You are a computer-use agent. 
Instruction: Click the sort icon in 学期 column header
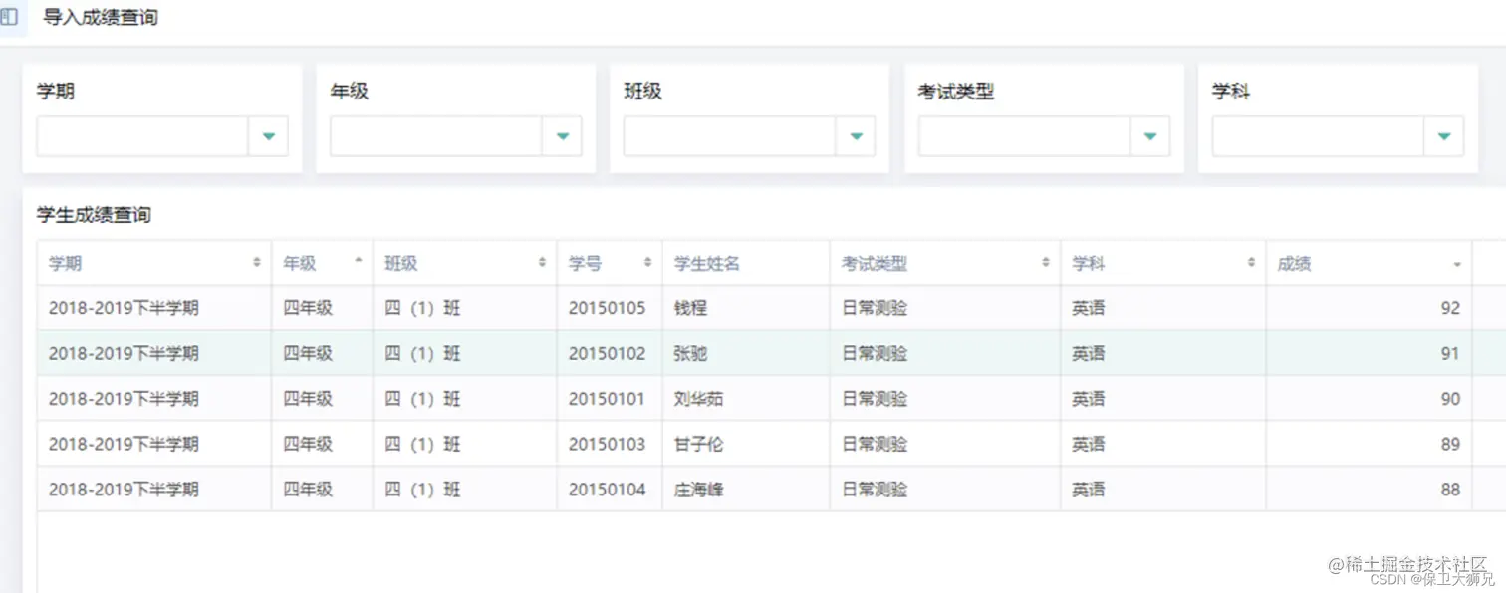257,263
